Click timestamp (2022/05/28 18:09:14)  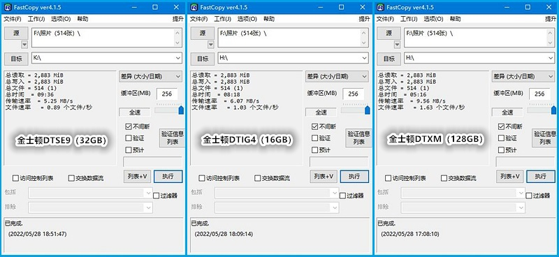224,234
